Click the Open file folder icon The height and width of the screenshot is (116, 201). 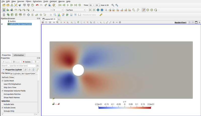4,5
